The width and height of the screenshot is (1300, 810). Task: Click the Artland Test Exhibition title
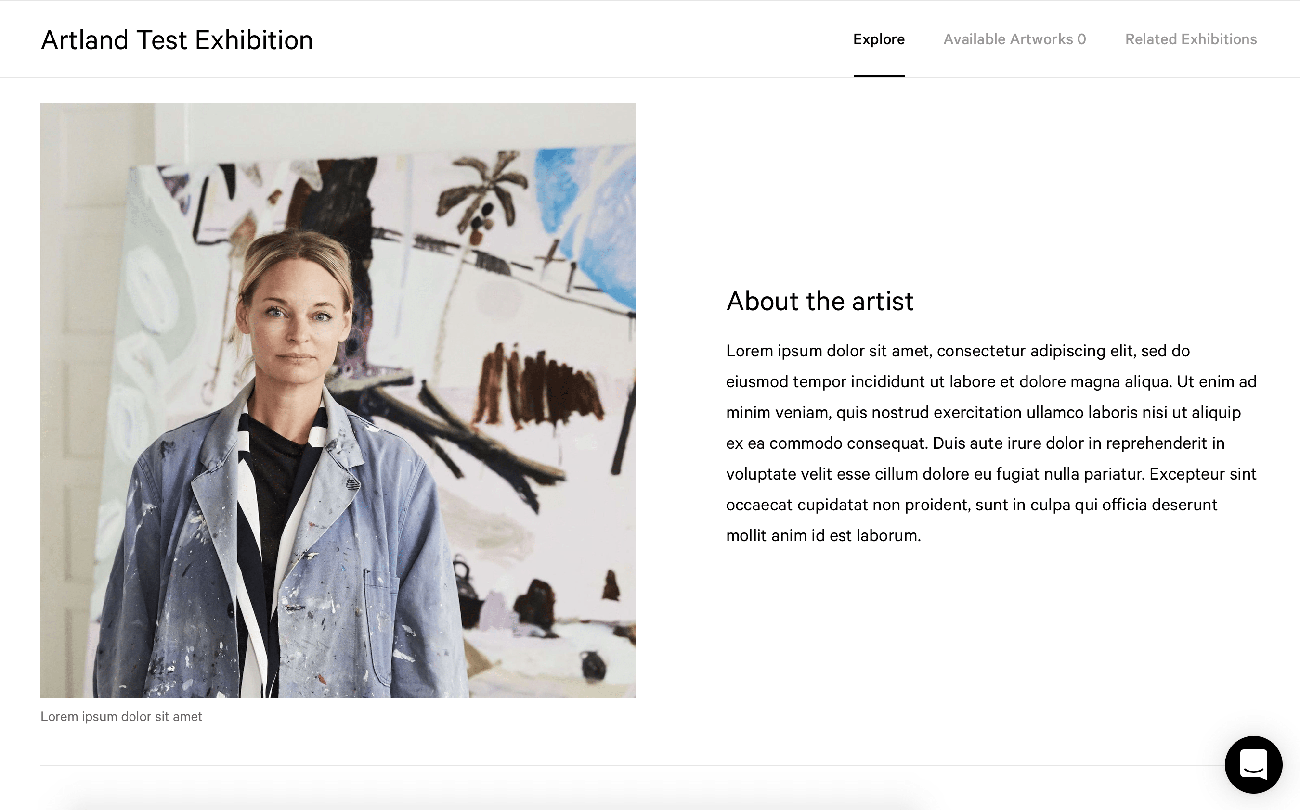pos(177,40)
